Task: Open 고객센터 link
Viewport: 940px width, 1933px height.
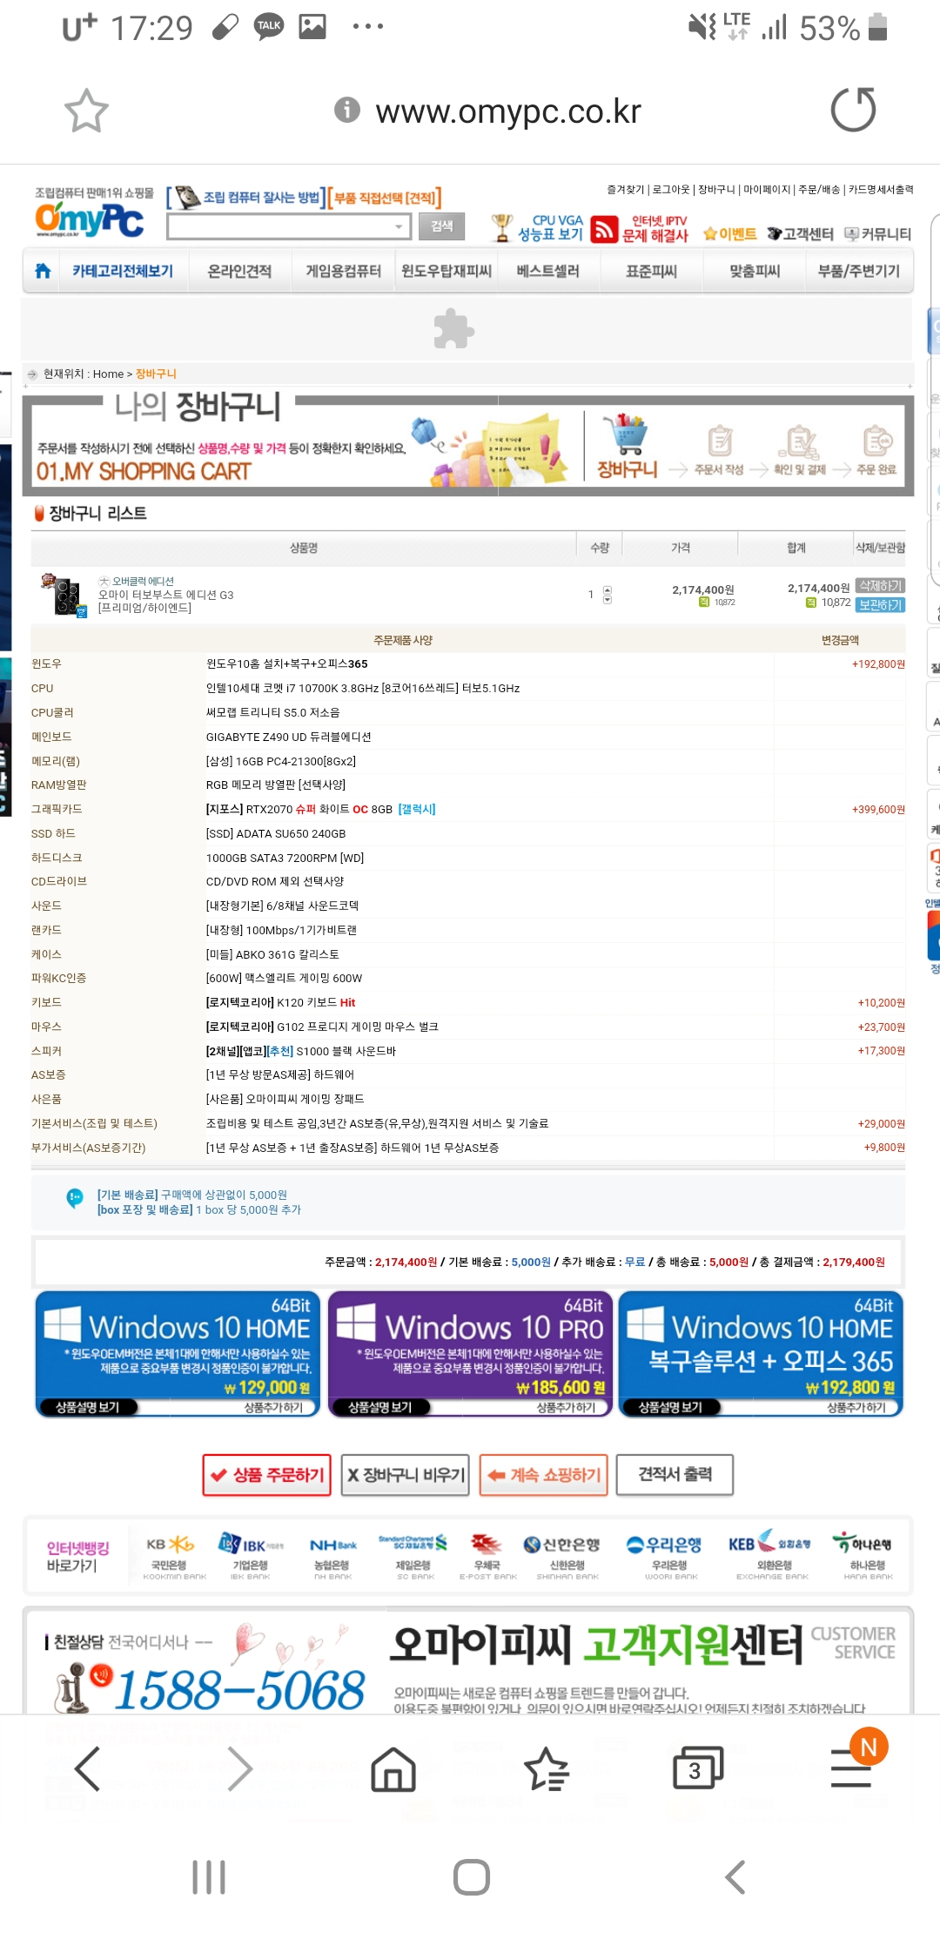Action: pyautogui.click(x=801, y=233)
